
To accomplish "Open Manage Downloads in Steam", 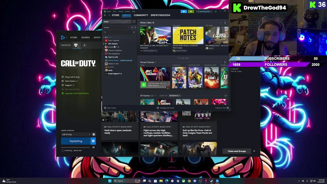I will [x=166, y=108].
